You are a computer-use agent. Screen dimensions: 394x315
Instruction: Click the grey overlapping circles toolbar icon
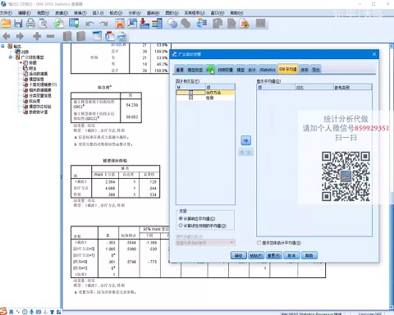click(x=186, y=24)
